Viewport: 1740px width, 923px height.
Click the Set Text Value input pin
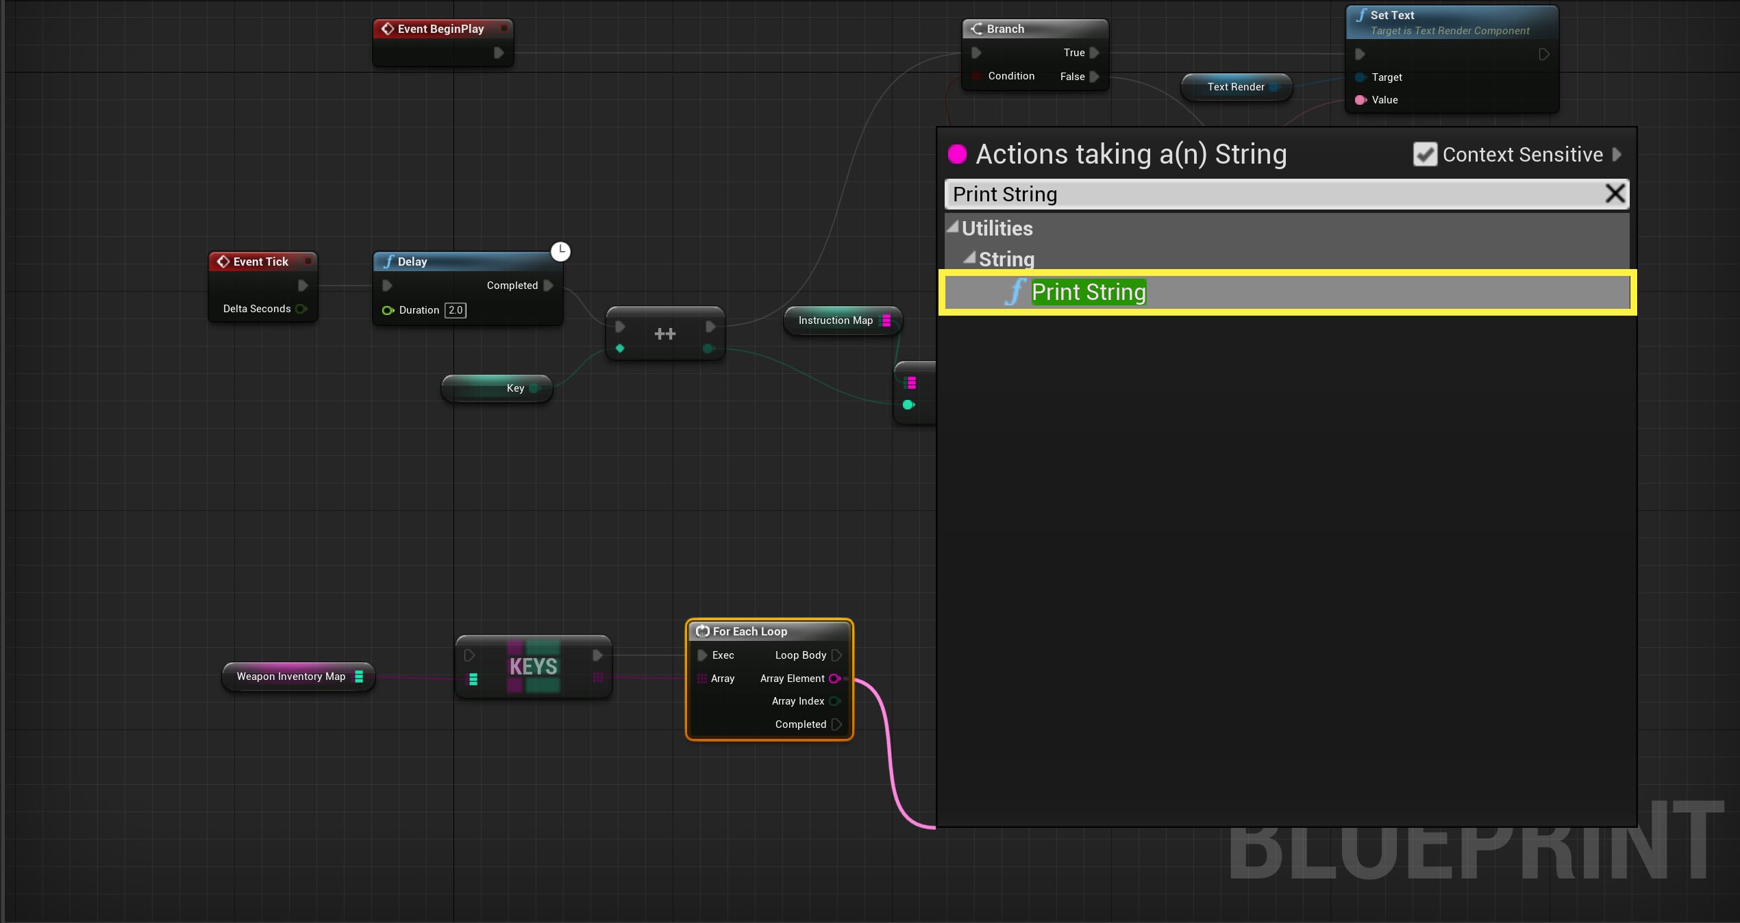[1360, 100]
